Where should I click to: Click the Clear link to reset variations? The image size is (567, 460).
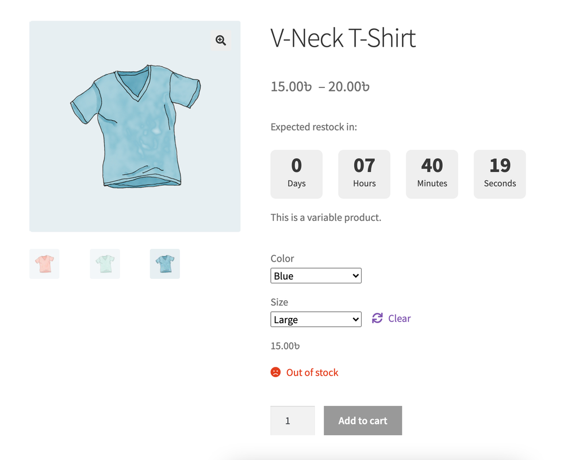click(x=400, y=318)
